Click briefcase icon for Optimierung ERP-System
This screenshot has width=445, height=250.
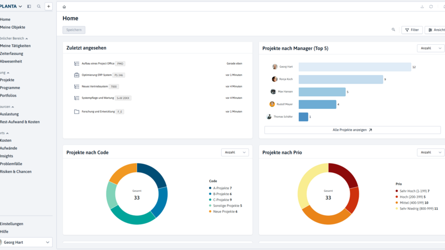pos(77,75)
